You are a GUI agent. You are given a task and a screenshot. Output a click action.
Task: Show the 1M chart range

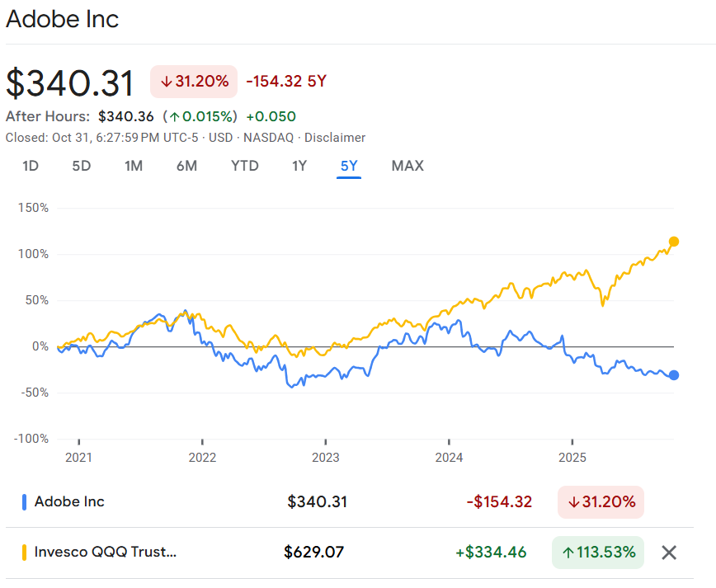[134, 166]
